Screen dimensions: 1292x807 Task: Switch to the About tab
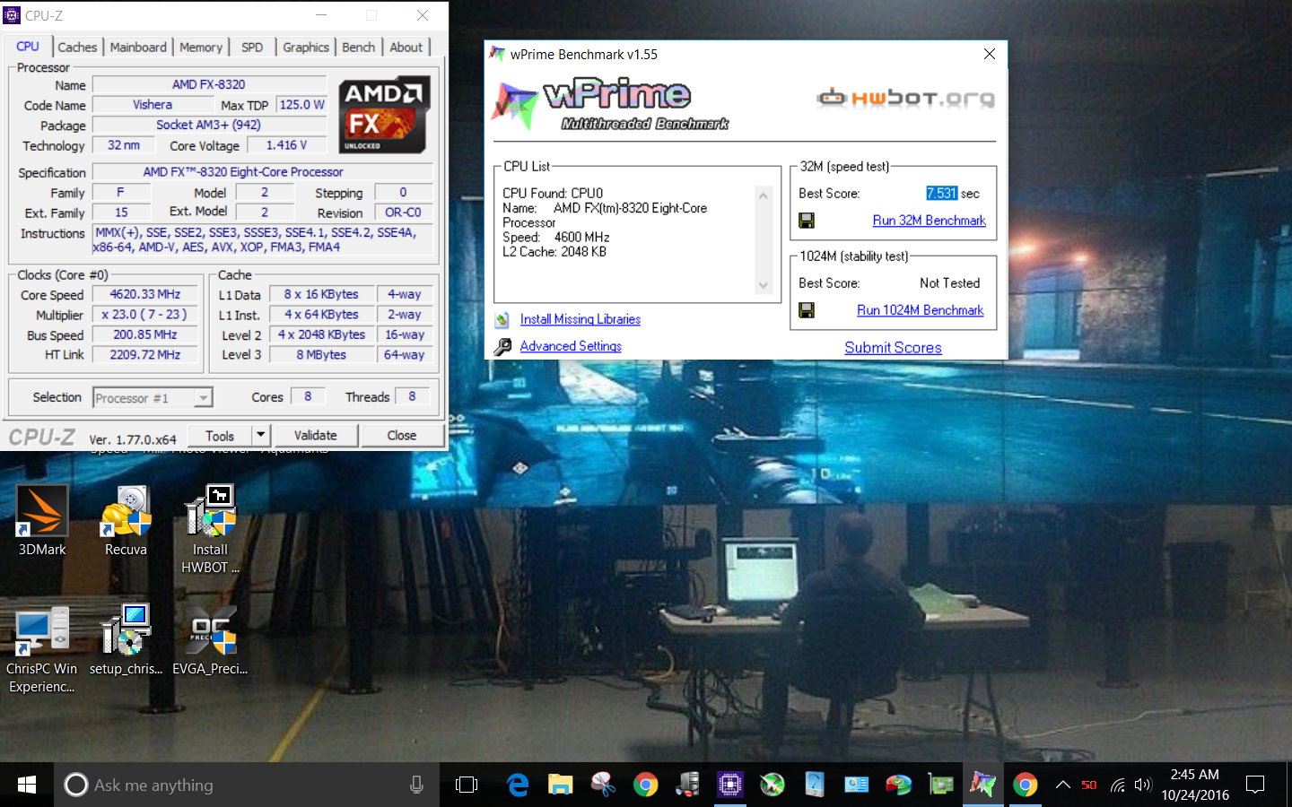[x=406, y=48]
